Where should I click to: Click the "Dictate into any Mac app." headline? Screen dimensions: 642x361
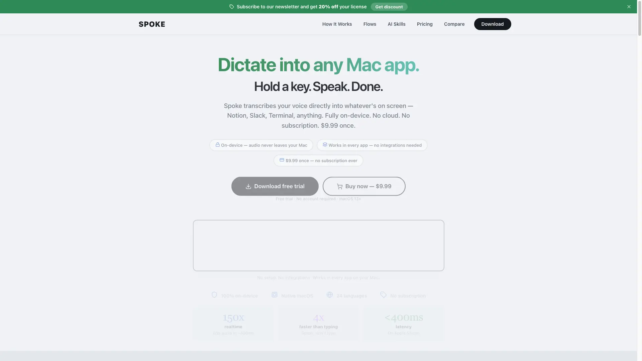(318, 65)
